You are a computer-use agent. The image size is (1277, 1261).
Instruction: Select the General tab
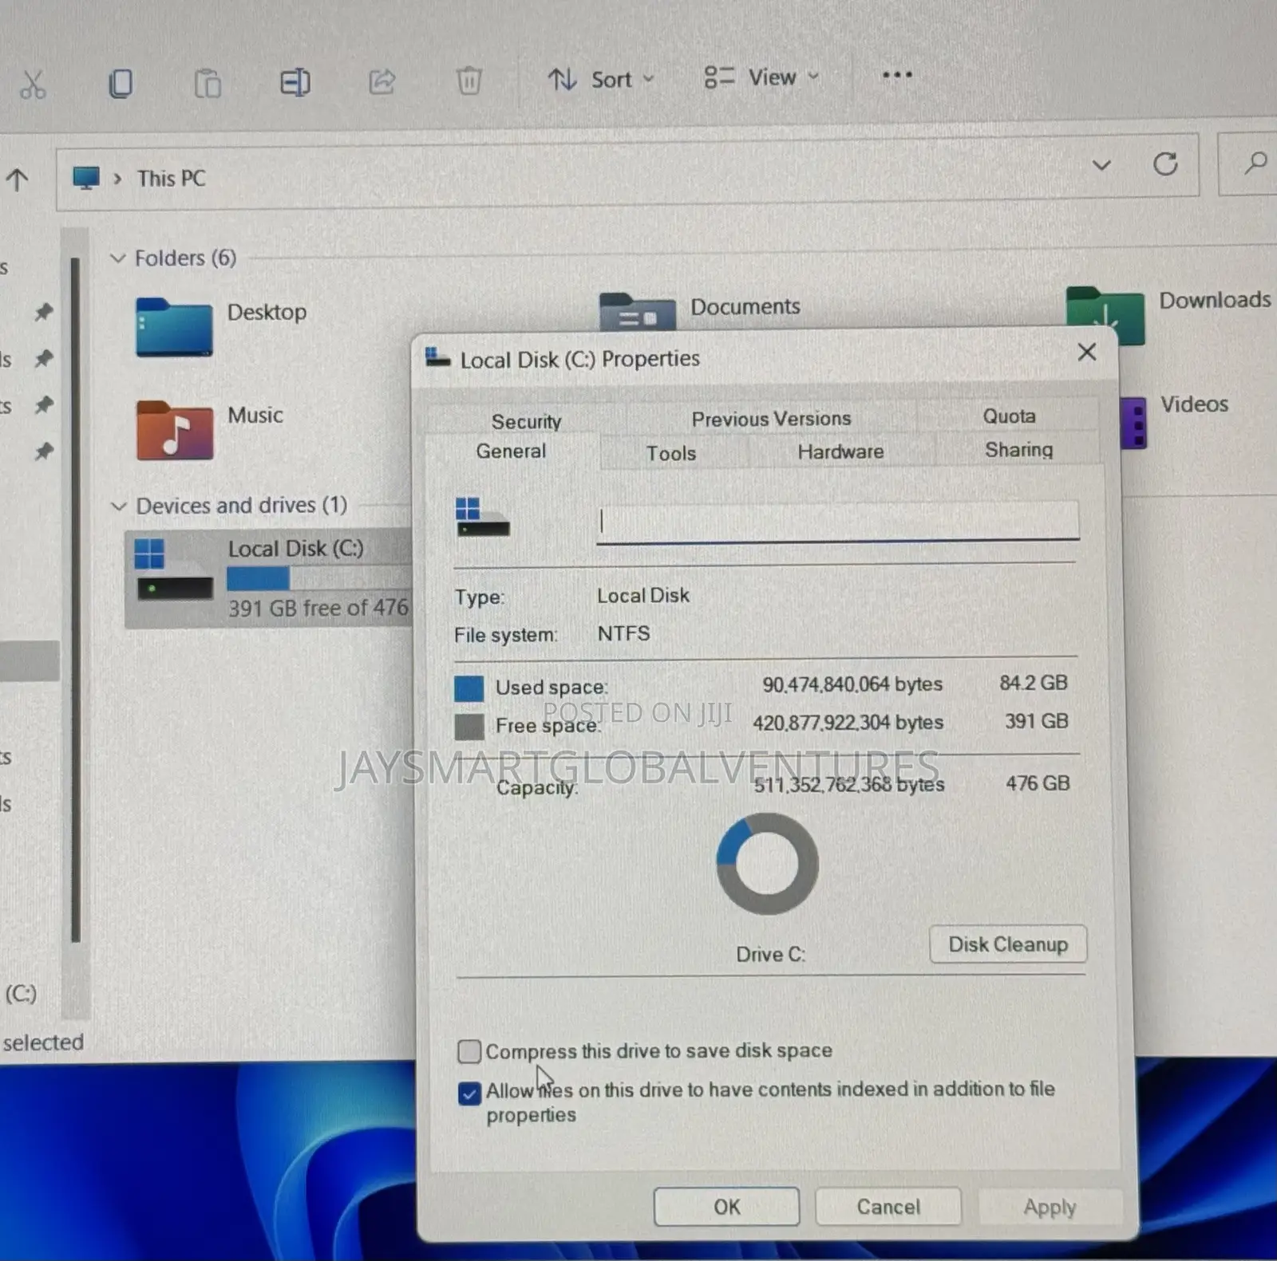pyautogui.click(x=511, y=451)
